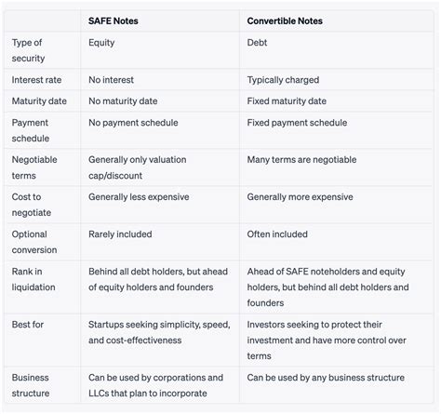Screen dimensions: 441x414
Task: Select the Negotiable terms row label
Action: (34, 167)
